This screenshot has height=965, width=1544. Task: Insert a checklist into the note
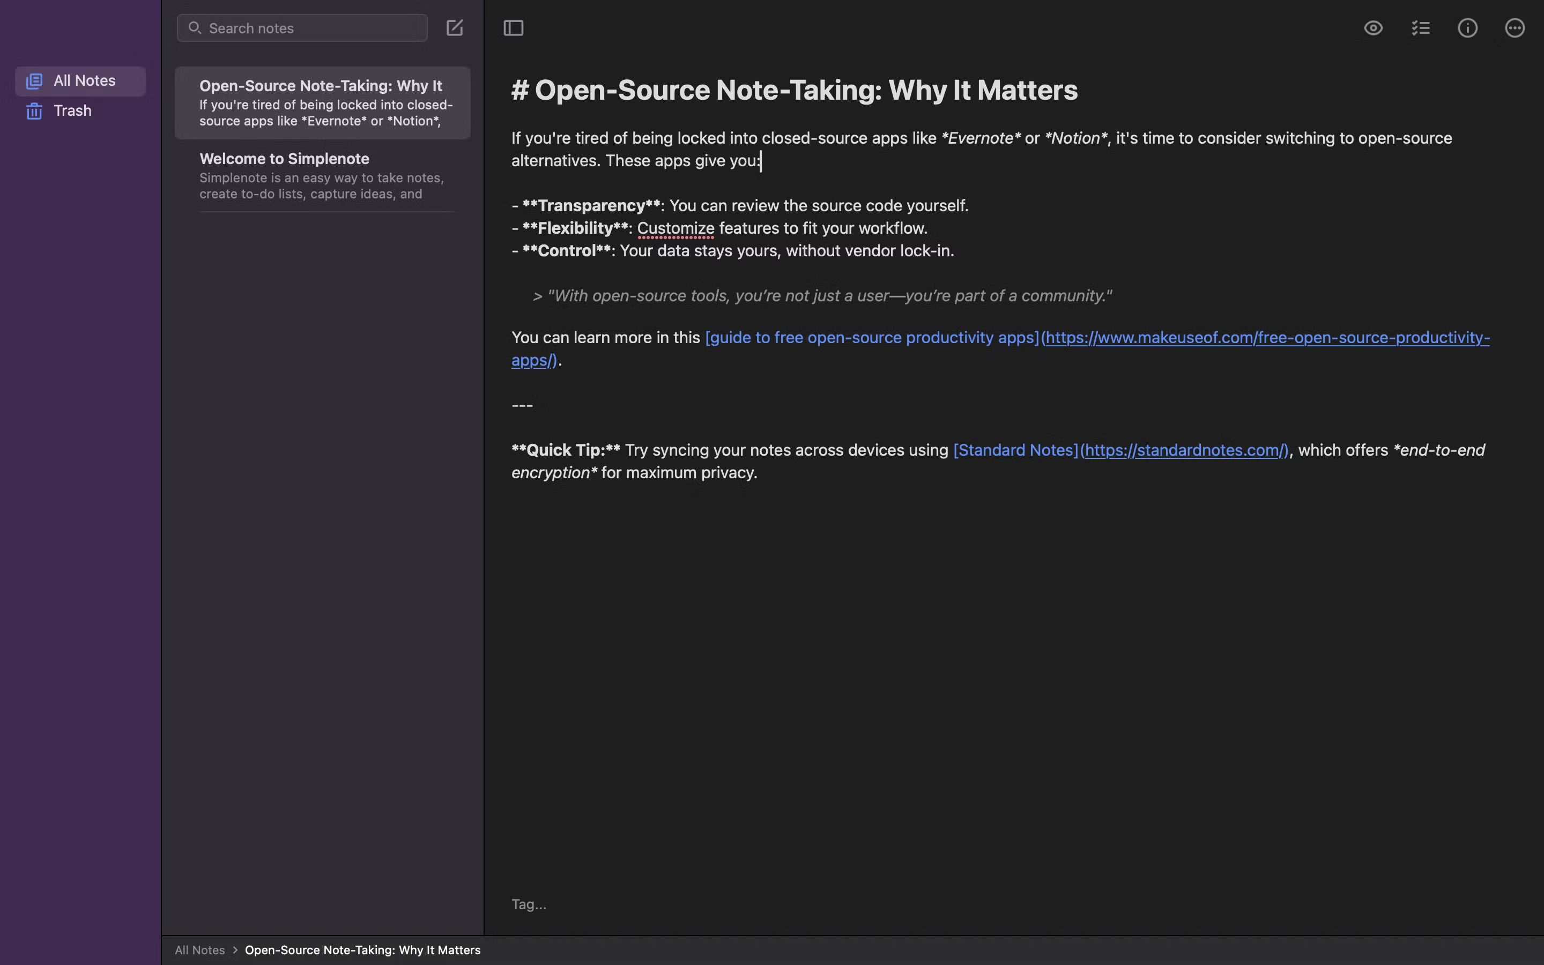(1420, 27)
